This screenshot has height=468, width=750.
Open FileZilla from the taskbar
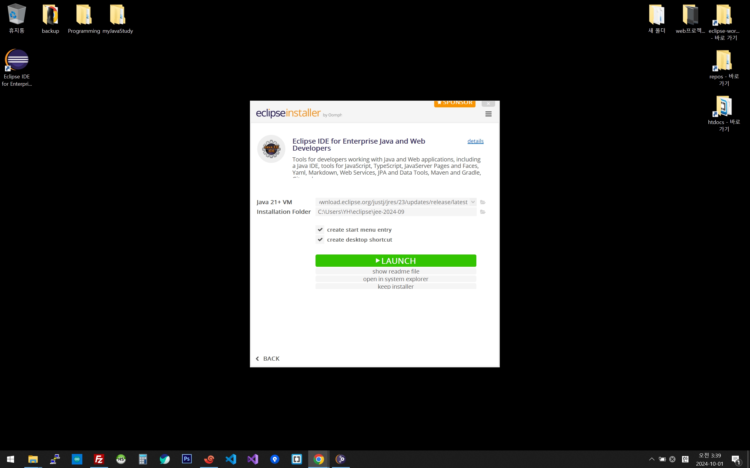tap(99, 459)
